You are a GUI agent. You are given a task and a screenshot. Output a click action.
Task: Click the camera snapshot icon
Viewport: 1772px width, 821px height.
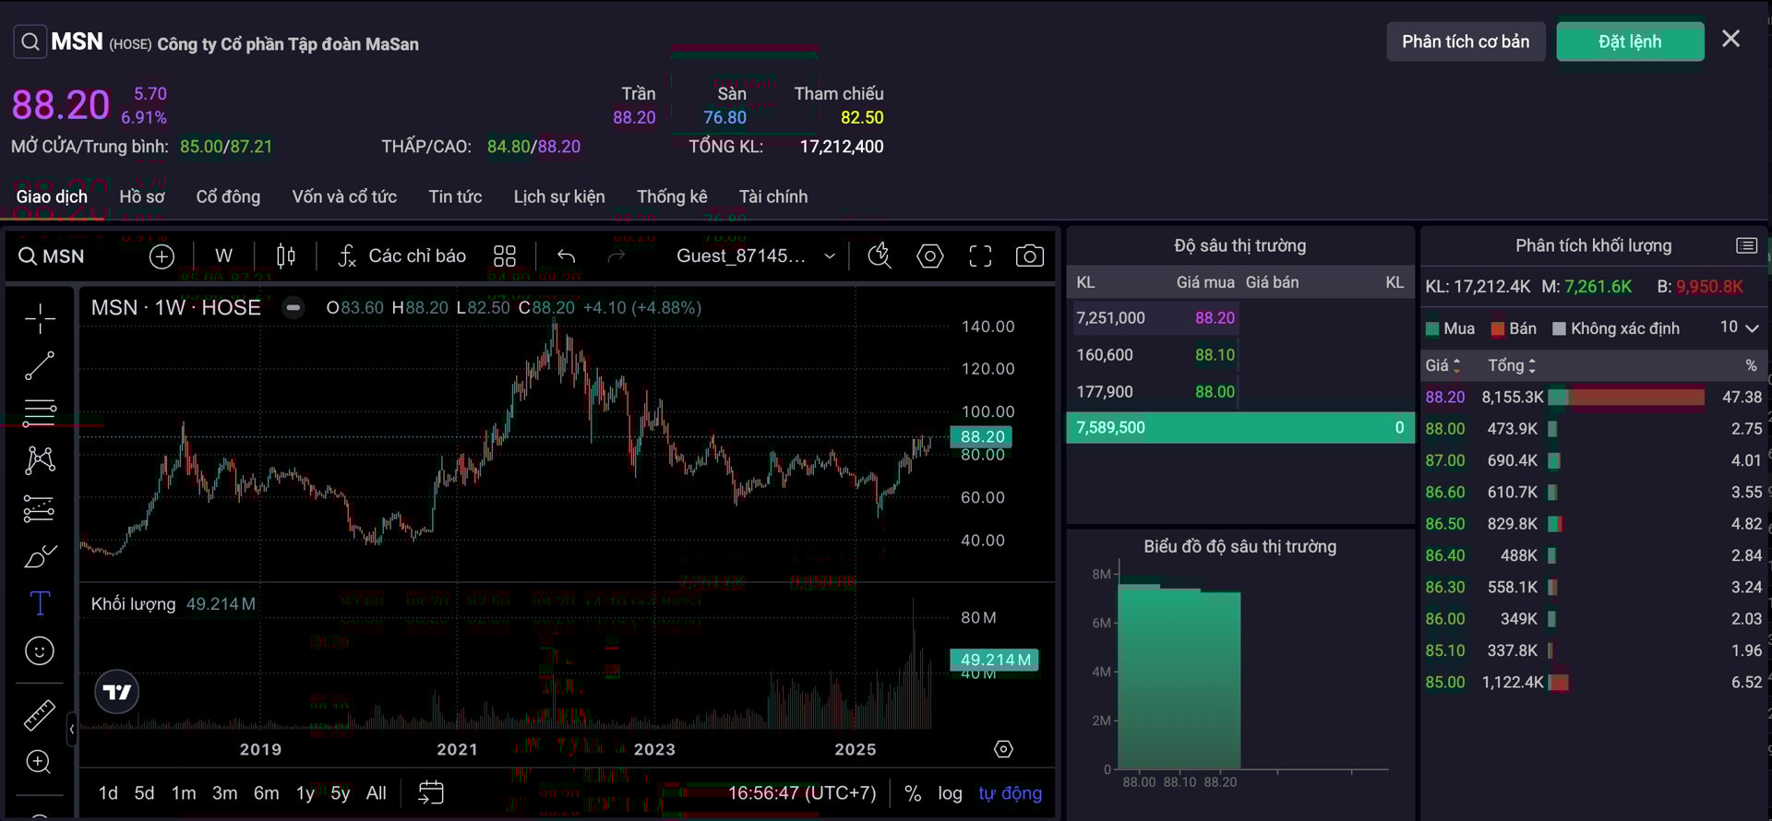[1029, 256]
